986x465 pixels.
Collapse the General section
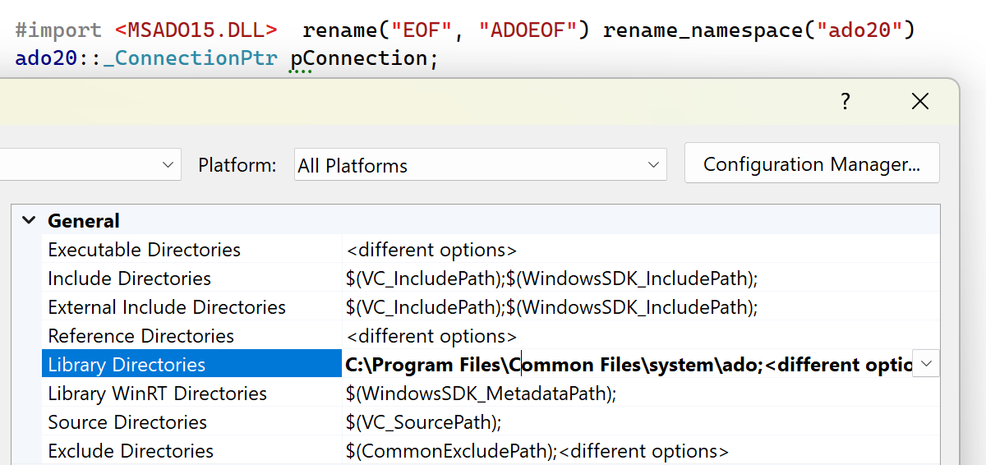click(x=30, y=221)
